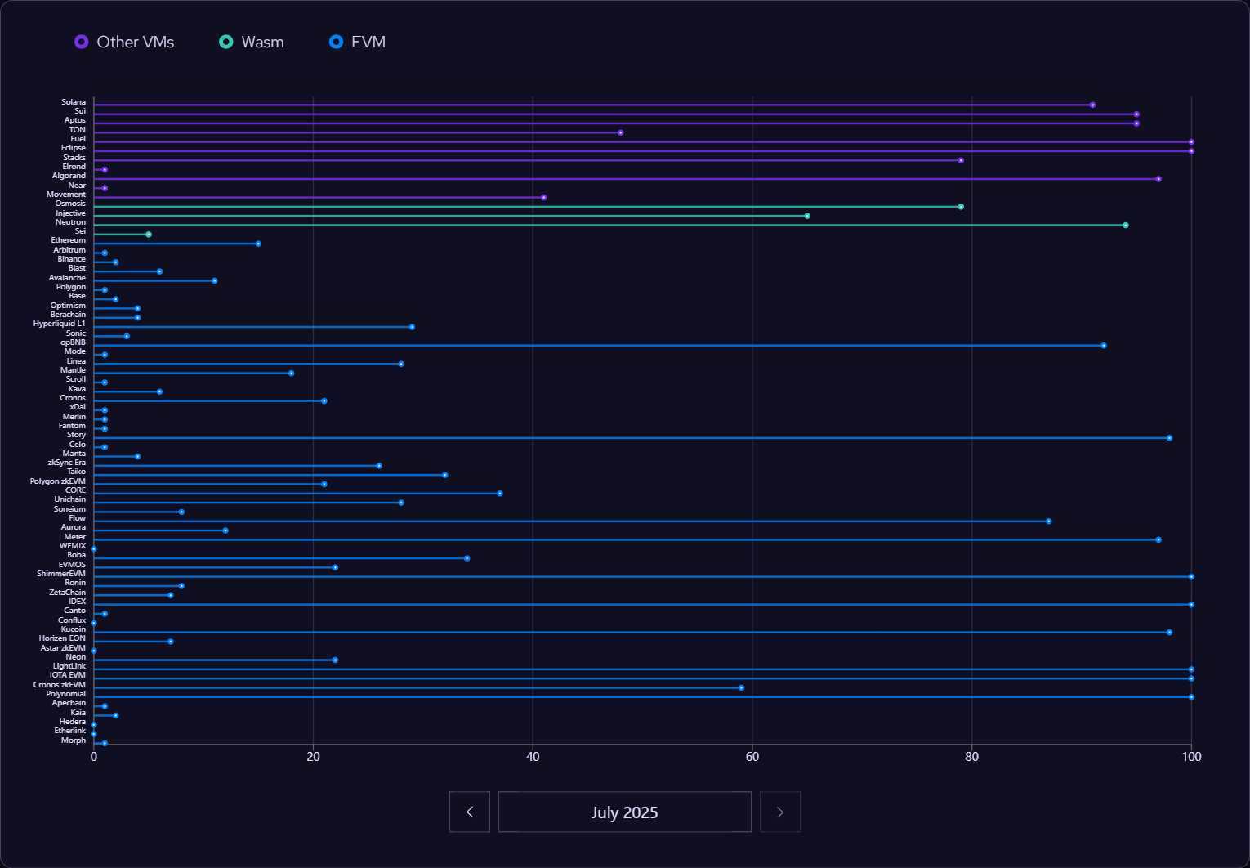The image size is (1250, 868).
Task: Select the Injective data point marker
Action: click(807, 216)
